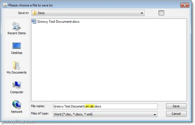Image resolution: width=195 pixels, height=125 pixels.
Task: Close the save dialog with red X
Action: point(185,5)
